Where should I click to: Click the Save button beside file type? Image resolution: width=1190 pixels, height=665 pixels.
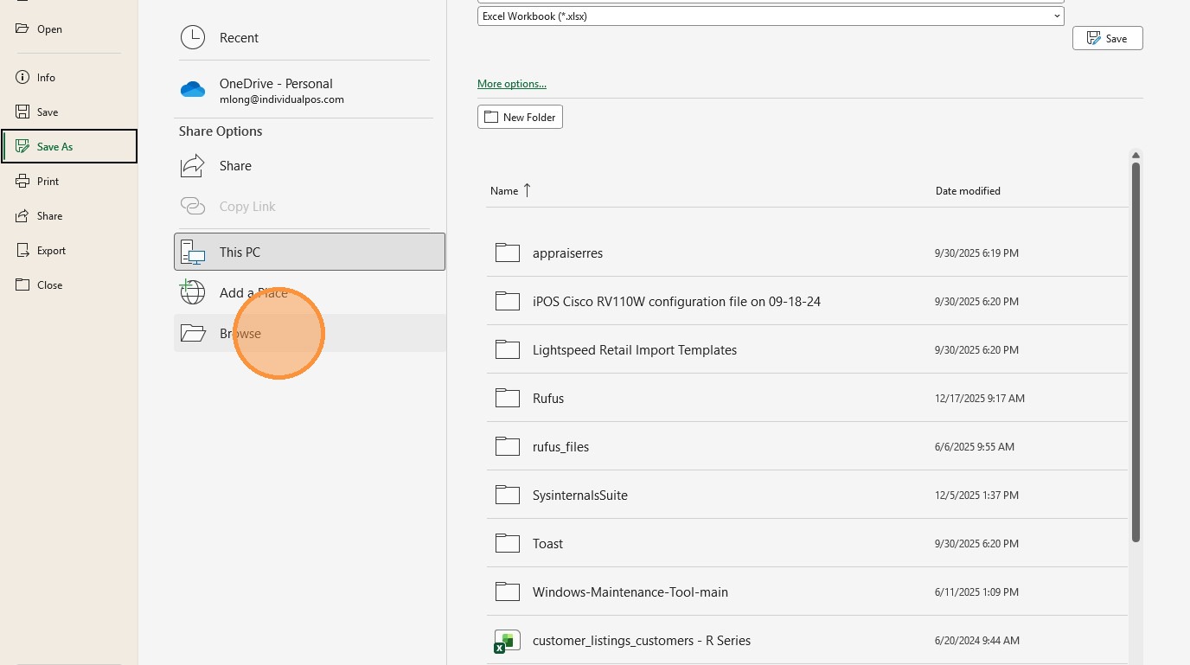(1107, 38)
